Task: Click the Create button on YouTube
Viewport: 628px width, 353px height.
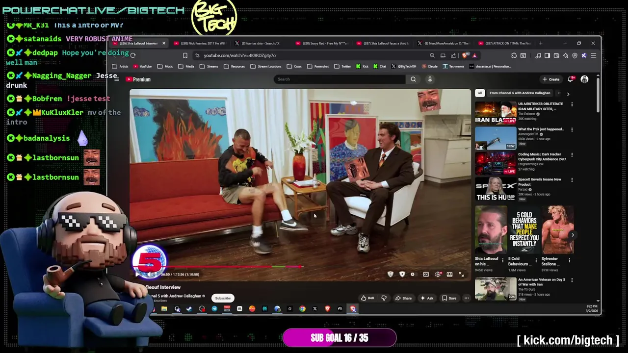Action: (551, 79)
